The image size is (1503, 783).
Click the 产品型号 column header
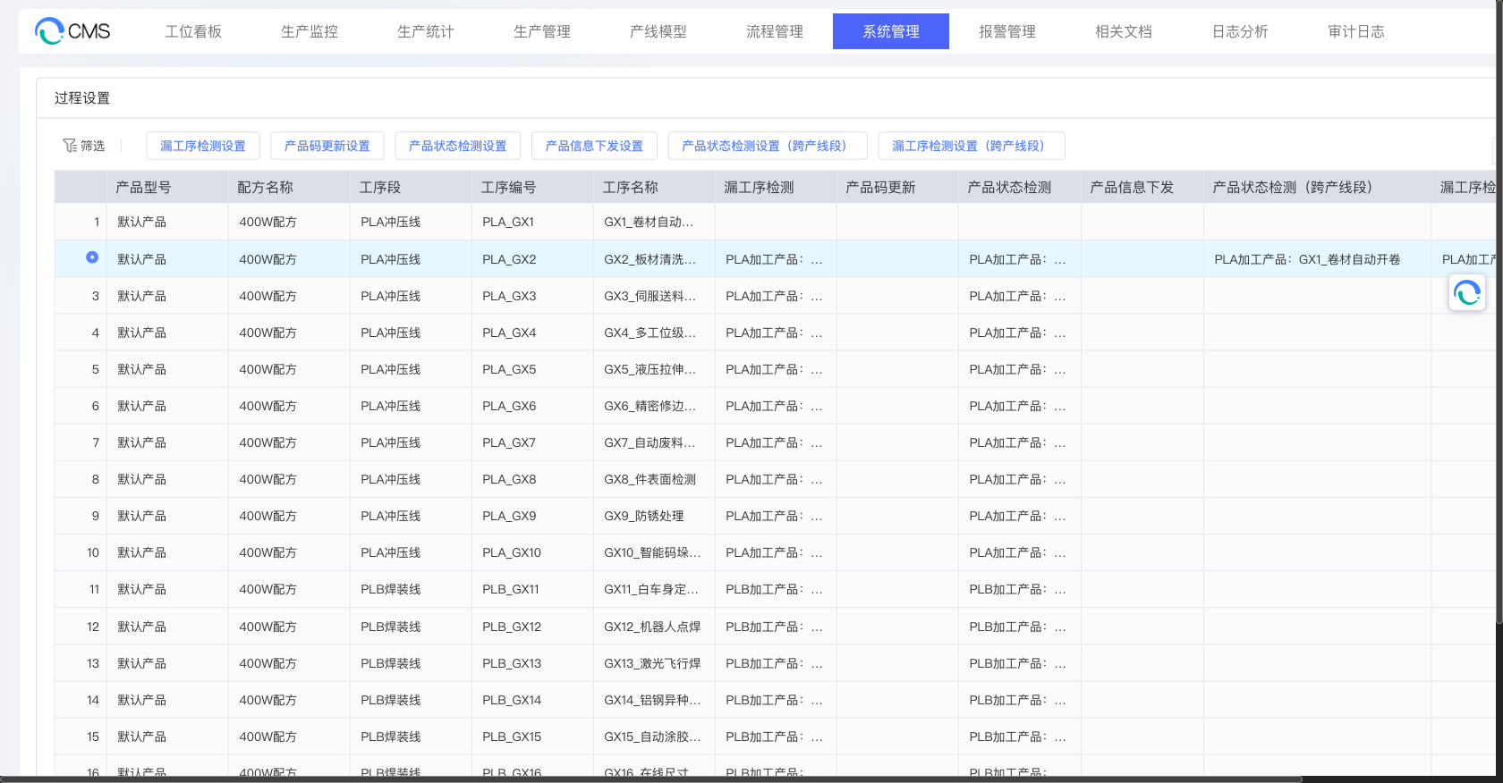click(x=143, y=188)
